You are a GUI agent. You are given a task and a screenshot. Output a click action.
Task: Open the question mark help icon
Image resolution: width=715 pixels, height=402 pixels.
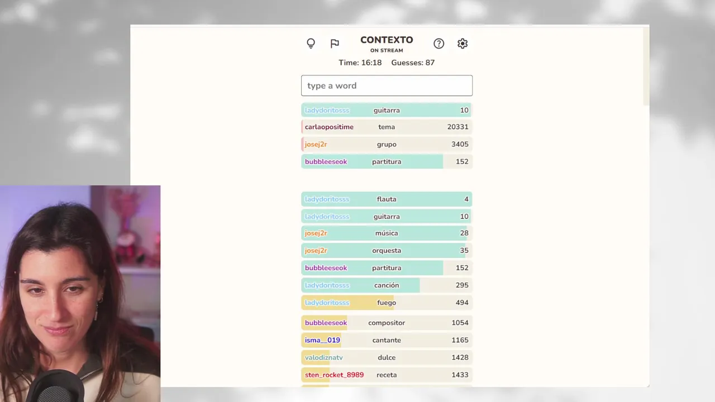tap(439, 44)
